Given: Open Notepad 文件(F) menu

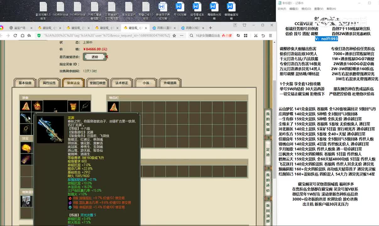Looking at the screenshot, I should 282,9.
